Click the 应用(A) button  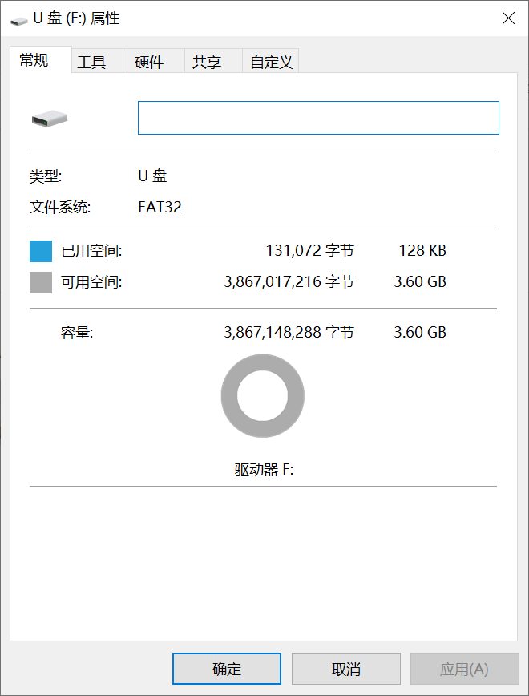tap(465, 669)
